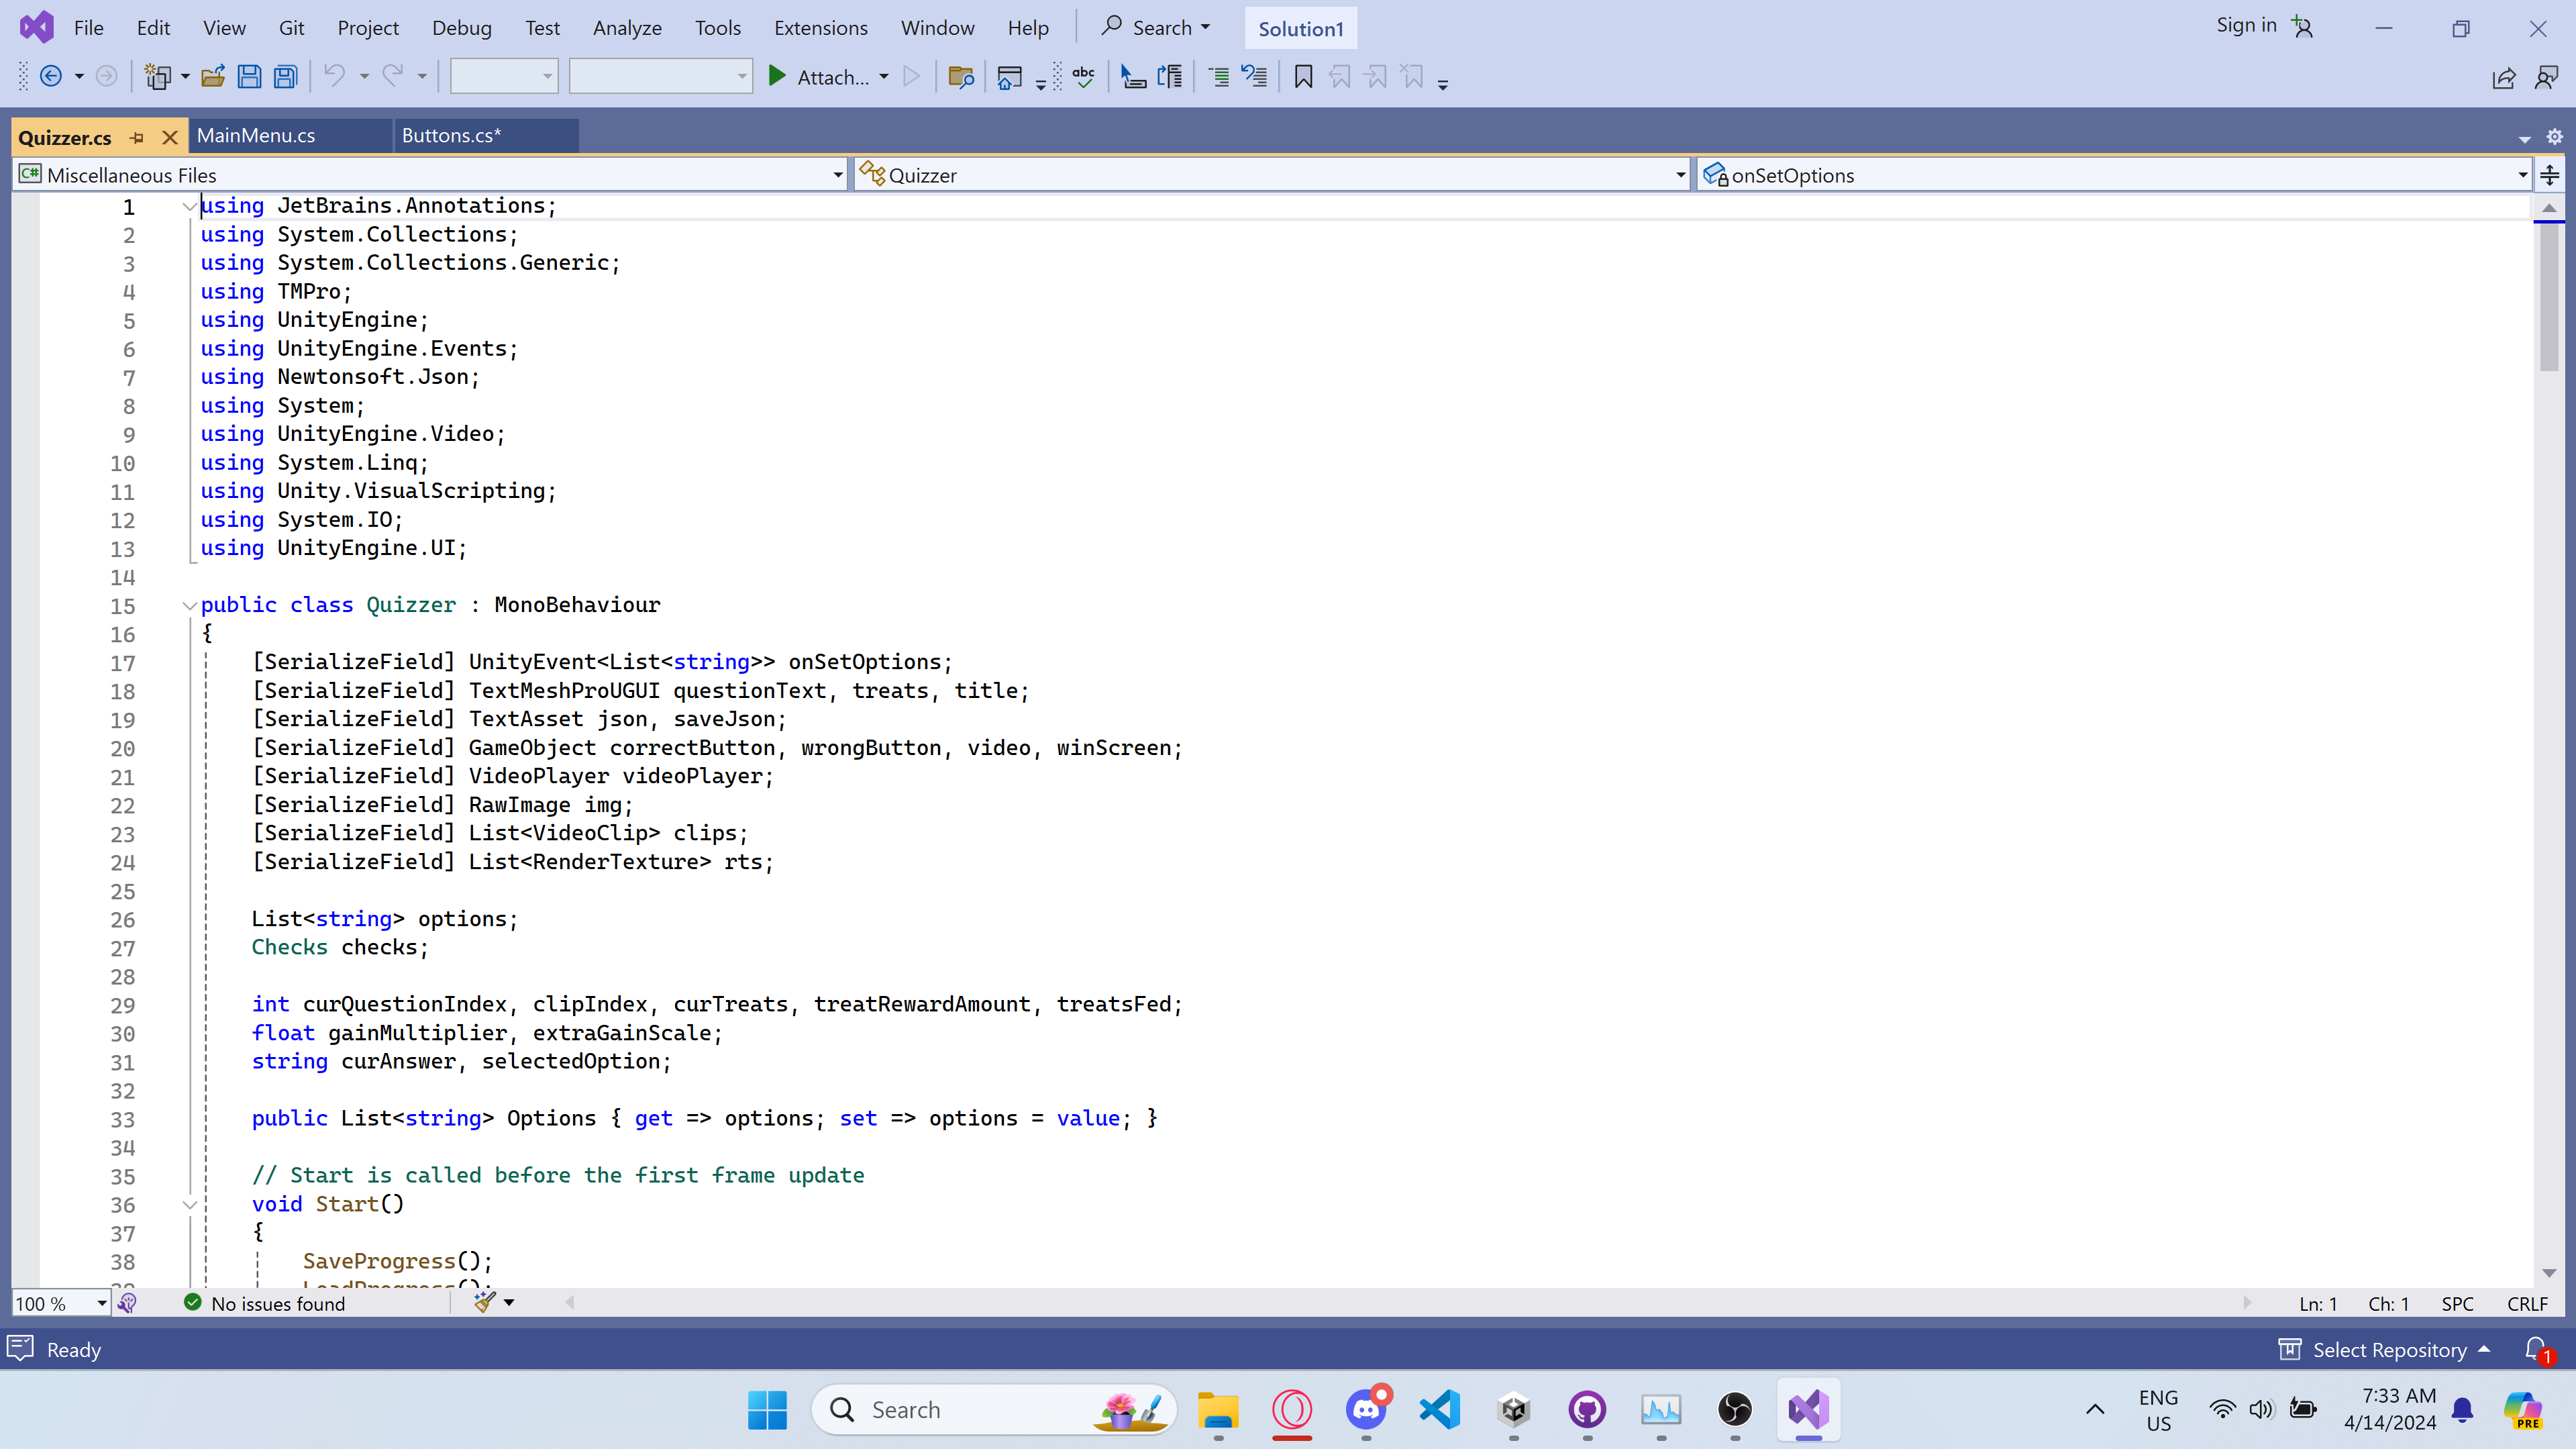
Task: Click the Navigate Backward arrow icon
Action: [51, 77]
